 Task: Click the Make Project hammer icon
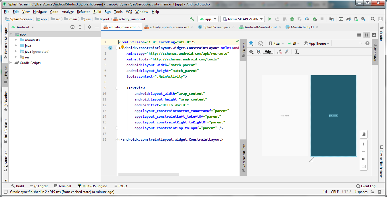tap(192, 19)
